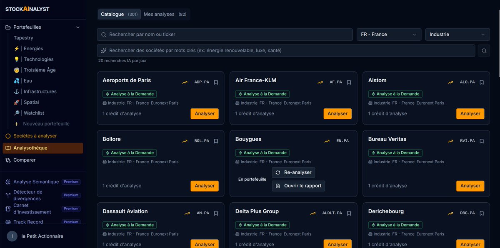
Task: Open the Tapestry portfolio
Action: coord(23,38)
